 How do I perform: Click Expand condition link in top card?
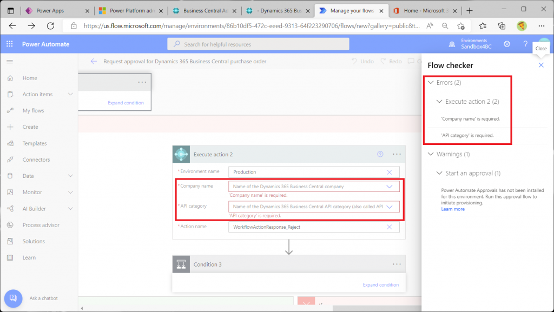126,103
